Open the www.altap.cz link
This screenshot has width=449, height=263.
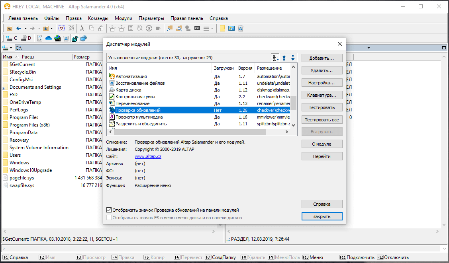(148, 156)
